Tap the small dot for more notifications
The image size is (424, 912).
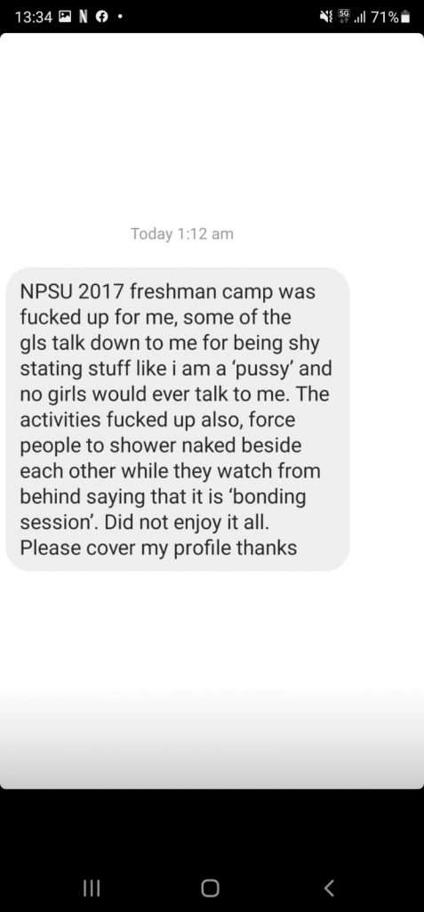point(120,18)
